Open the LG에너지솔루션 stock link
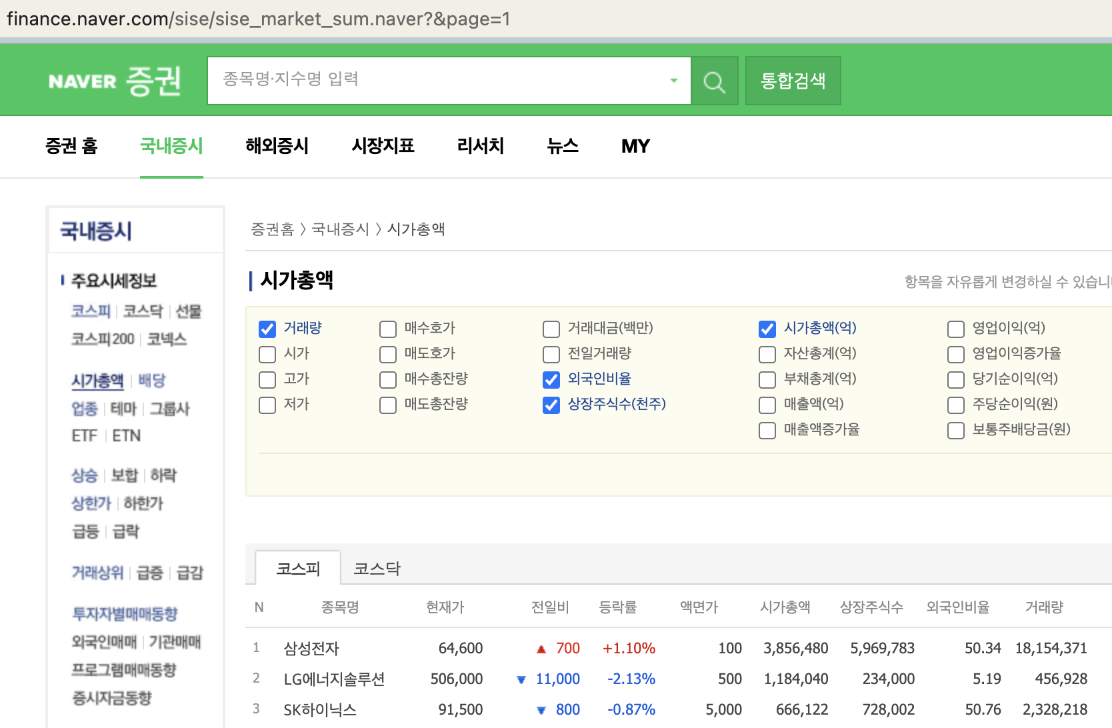 [x=334, y=679]
